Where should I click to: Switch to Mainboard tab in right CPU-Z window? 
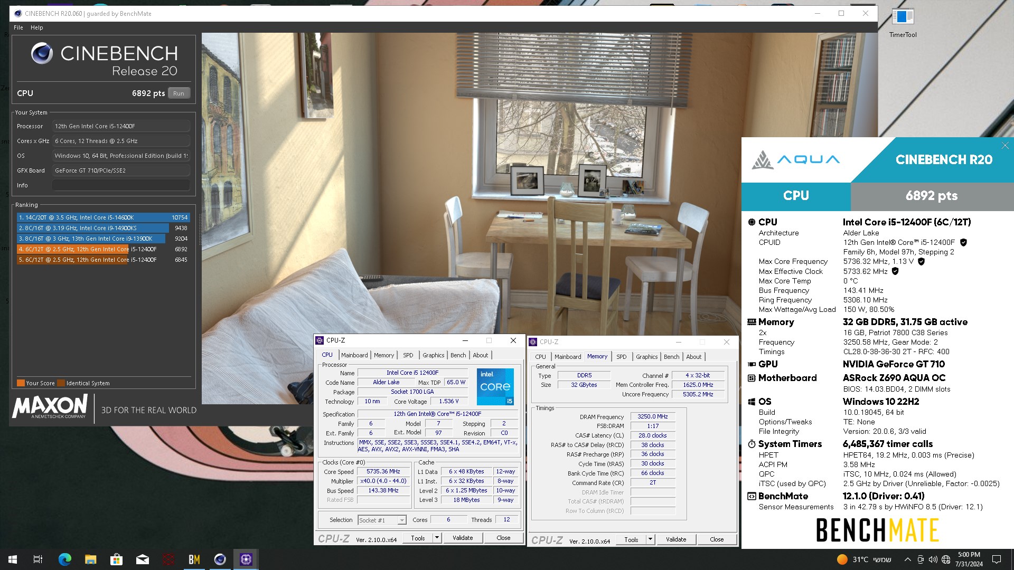click(x=568, y=357)
